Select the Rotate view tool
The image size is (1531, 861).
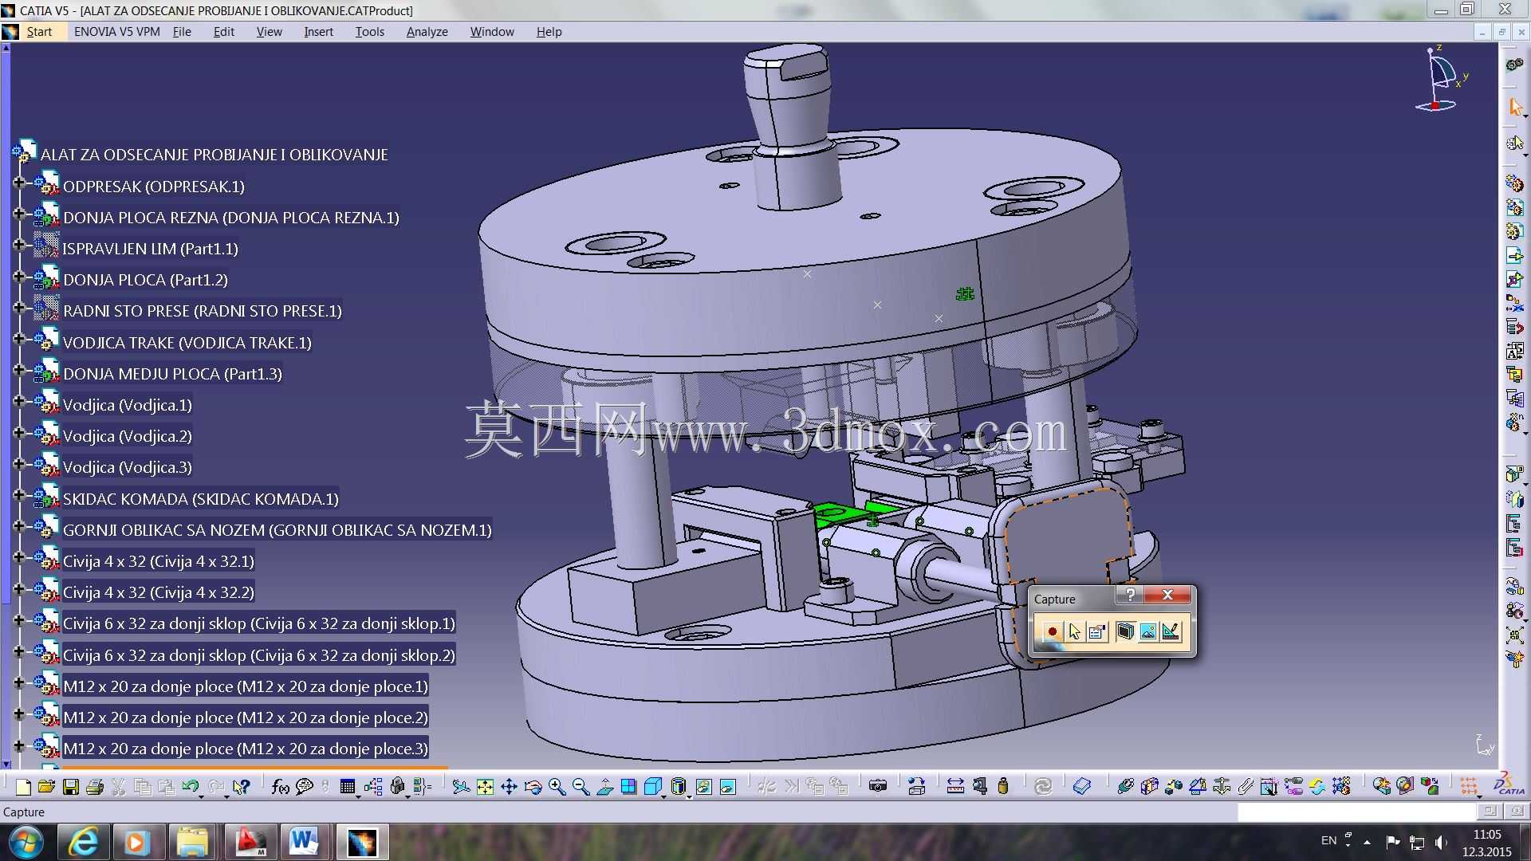tap(533, 787)
